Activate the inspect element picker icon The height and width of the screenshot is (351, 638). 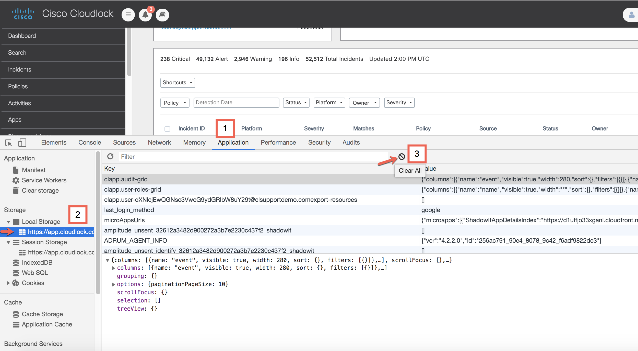[x=8, y=143]
